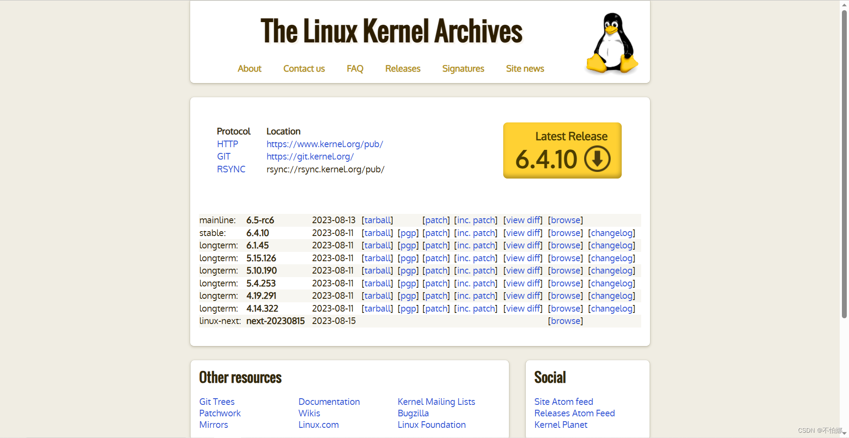View Site news
849x438 pixels.
[x=524, y=69]
